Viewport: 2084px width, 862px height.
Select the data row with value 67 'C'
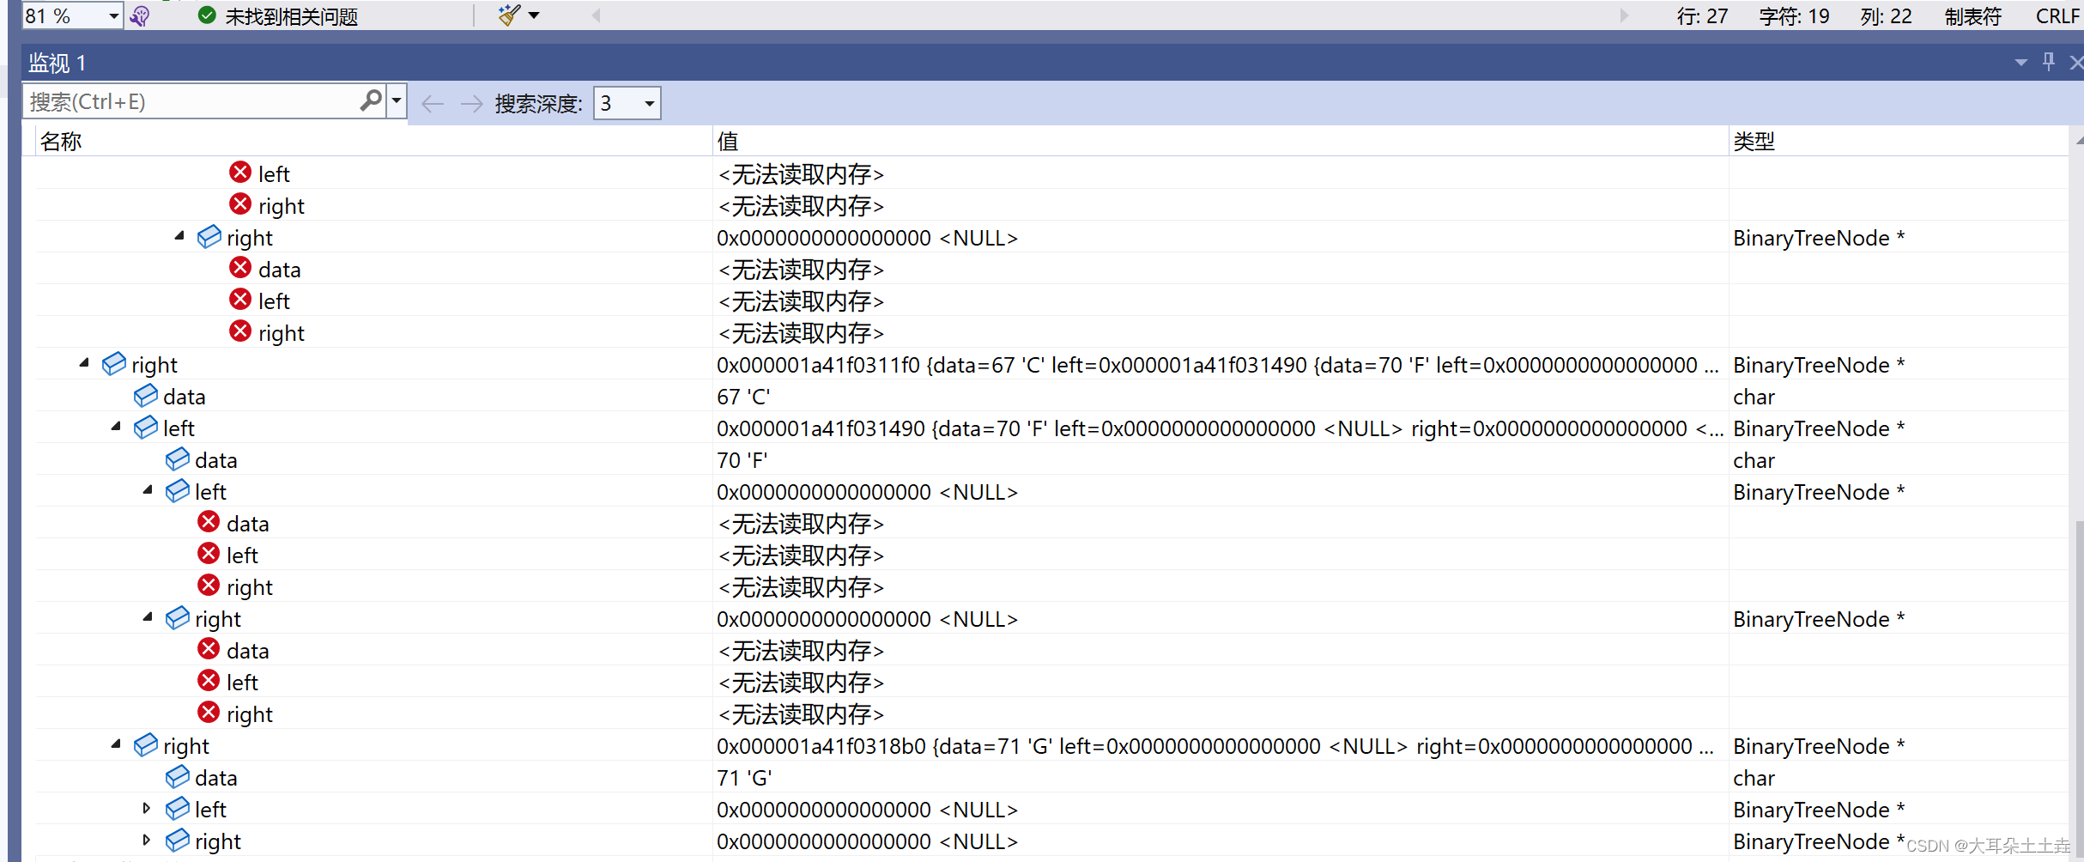tap(1052, 397)
